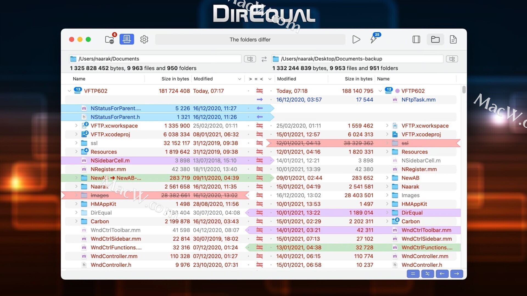Click 'The folders differ' status field

250,39
